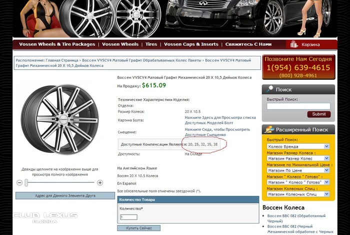This screenshot has height=235, width=350.
Task: Click the Расширенный Поиск header icon
Action: tap(269, 129)
